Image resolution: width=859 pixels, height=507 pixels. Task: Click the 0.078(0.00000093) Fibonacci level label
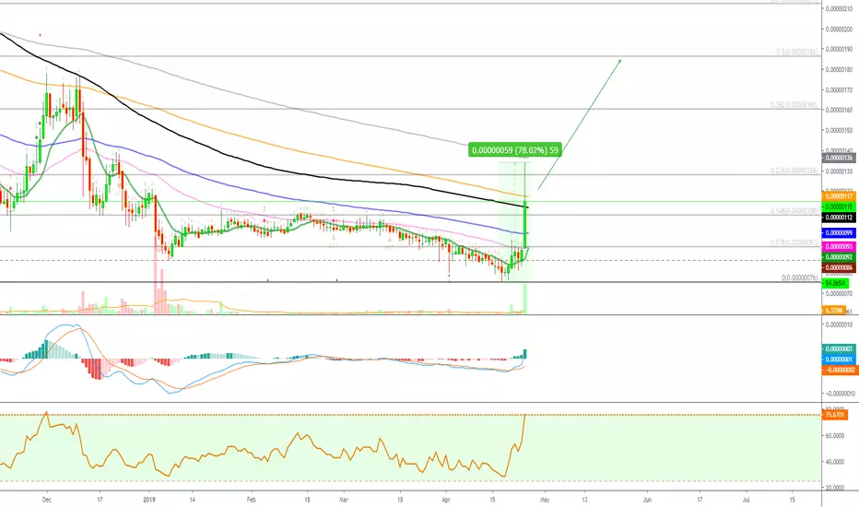pos(794,242)
